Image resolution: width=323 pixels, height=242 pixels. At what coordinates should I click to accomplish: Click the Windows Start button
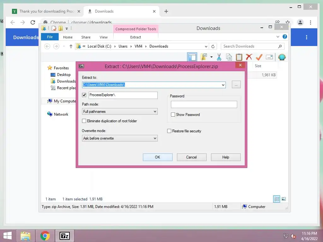[x=8, y=236]
